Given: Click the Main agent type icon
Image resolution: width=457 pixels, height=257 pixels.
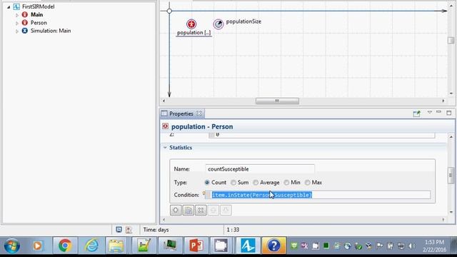Looking at the screenshot, I should tap(25, 14).
